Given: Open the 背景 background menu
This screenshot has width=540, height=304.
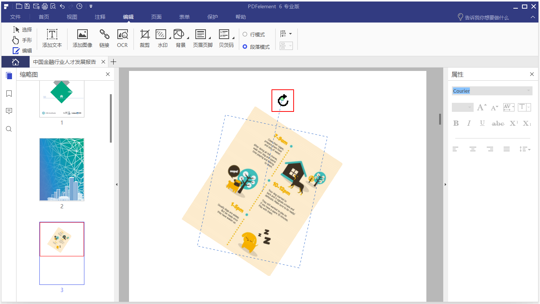Looking at the screenshot, I should 181,39.
